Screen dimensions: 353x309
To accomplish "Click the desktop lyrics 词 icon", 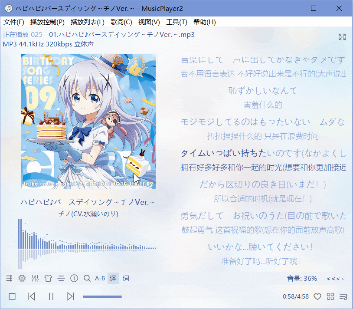I will (x=126, y=278).
